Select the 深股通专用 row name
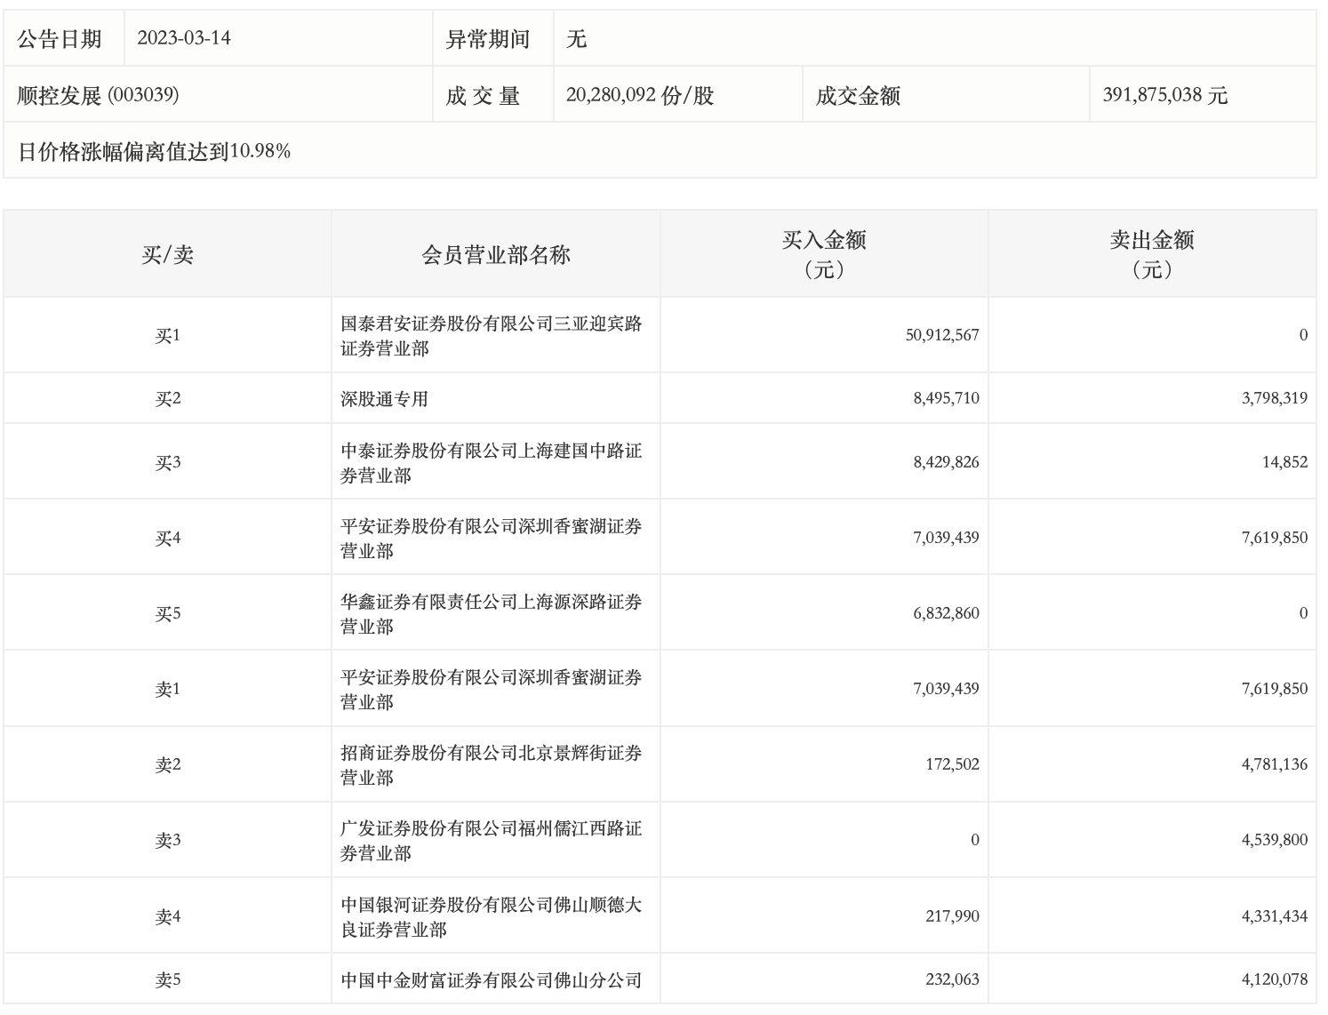This screenshot has height=1015, width=1328. (x=384, y=399)
